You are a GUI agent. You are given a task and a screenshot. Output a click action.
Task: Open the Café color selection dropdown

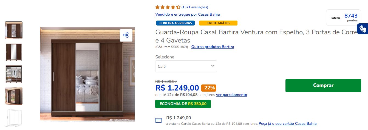(x=186, y=66)
